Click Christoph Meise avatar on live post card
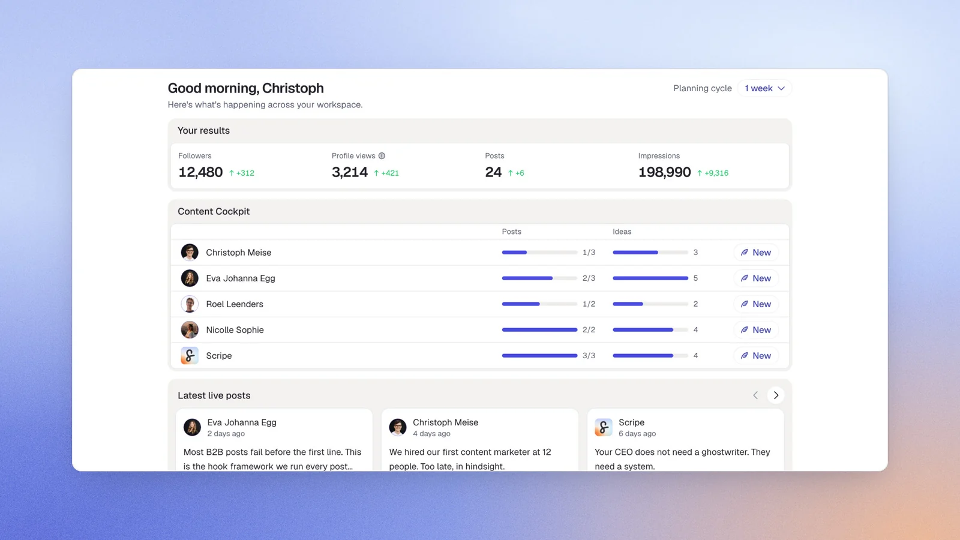Image resolution: width=960 pixels, height=540 pixels. click(x=398, y=427)
